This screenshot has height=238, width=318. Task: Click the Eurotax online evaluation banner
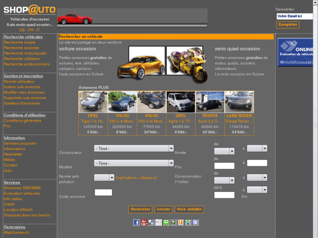click(295, 52)
